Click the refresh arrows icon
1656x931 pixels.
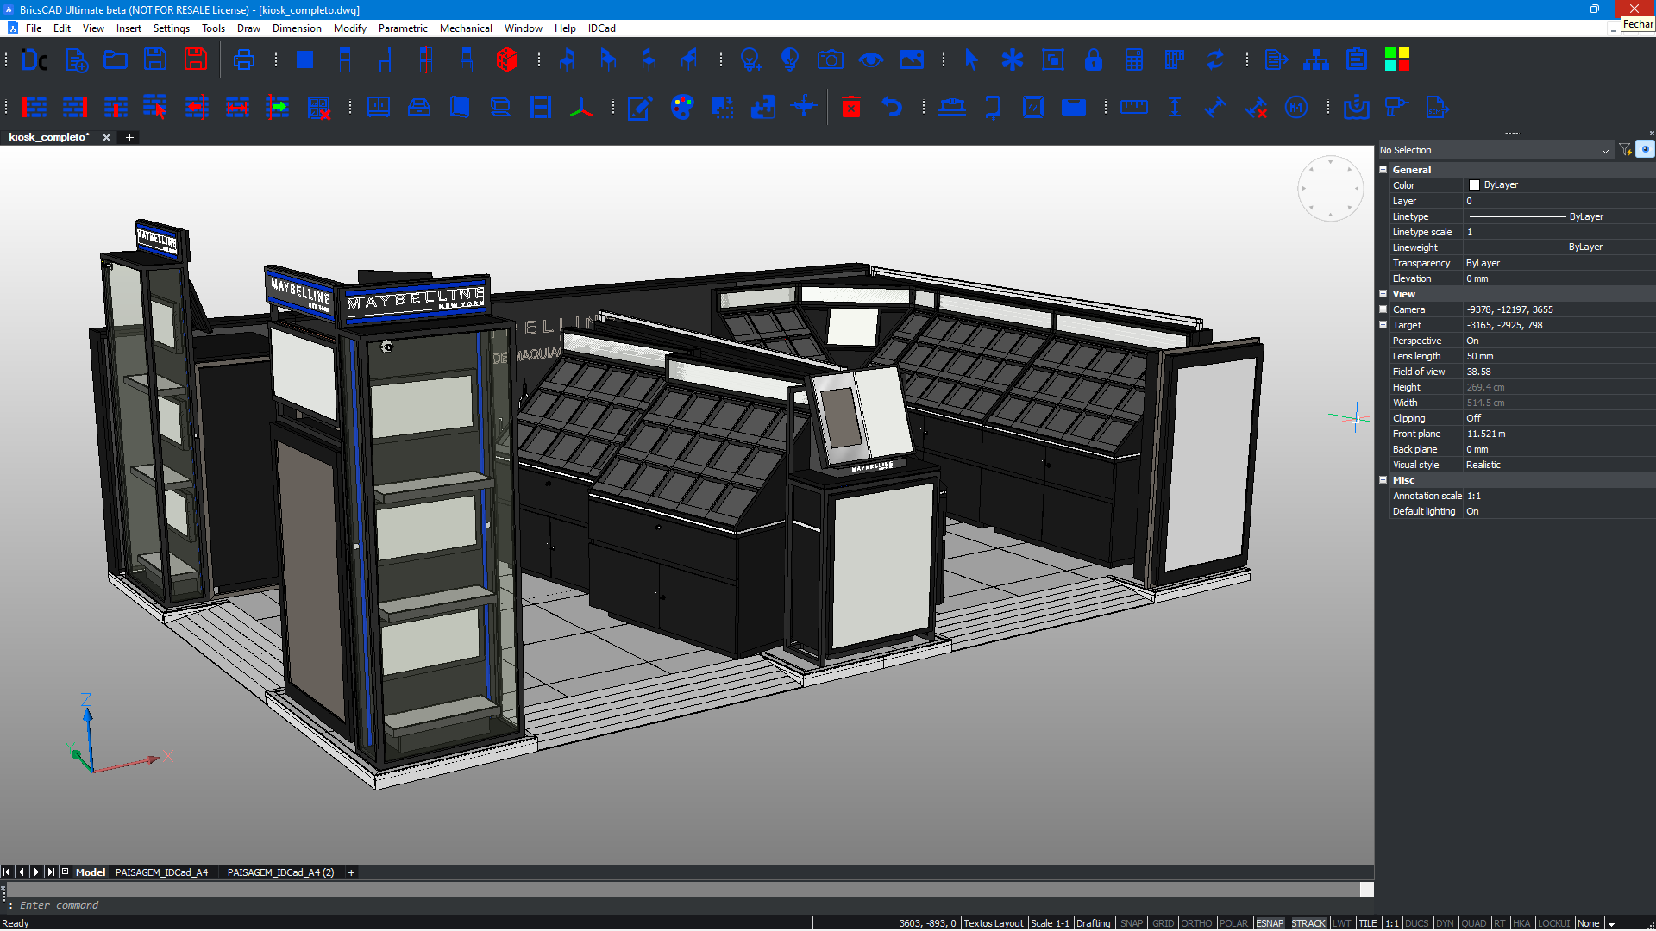[1215, 59]
